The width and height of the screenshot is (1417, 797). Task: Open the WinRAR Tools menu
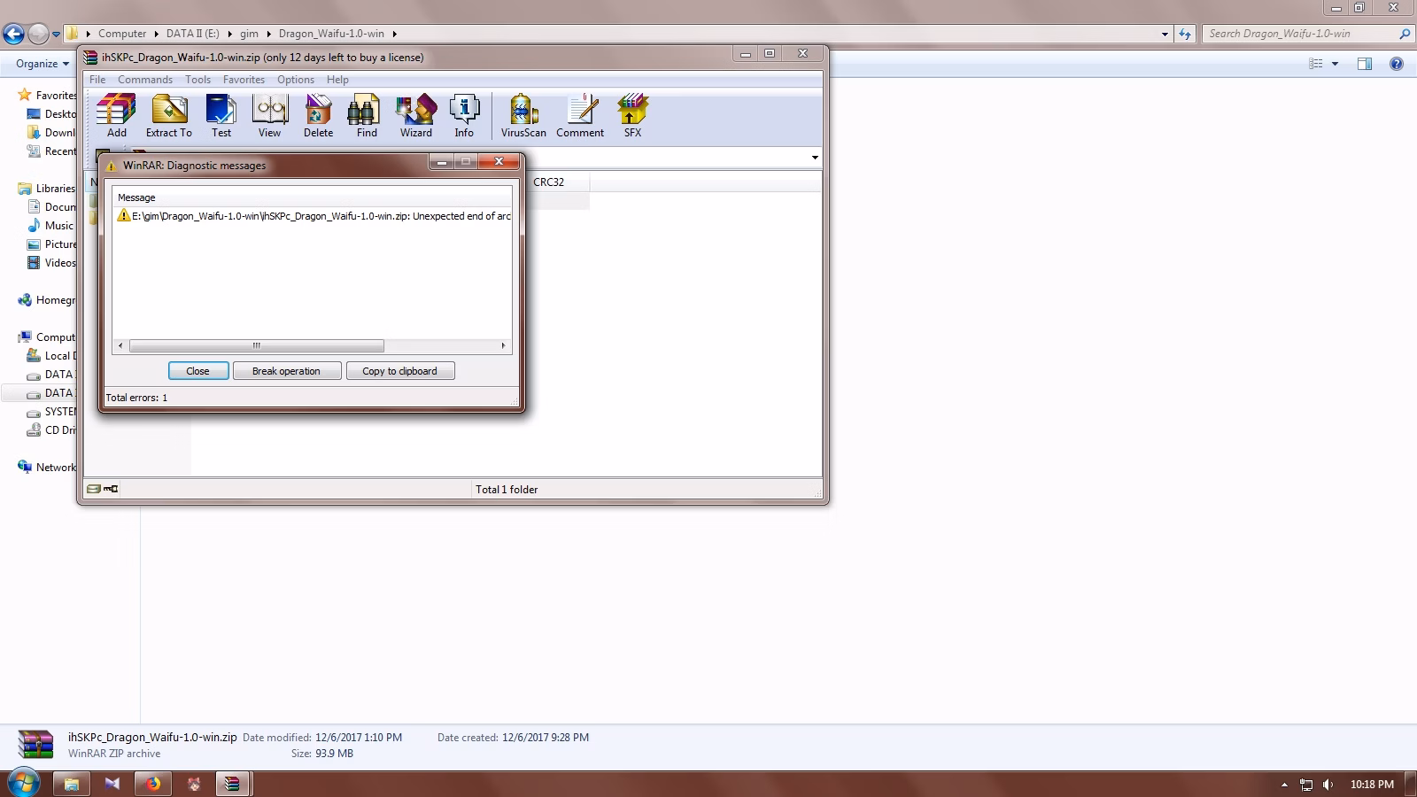198,80
